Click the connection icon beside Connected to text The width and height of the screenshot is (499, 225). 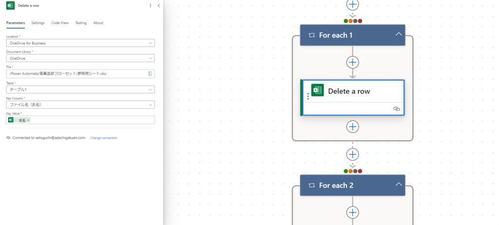8,138
